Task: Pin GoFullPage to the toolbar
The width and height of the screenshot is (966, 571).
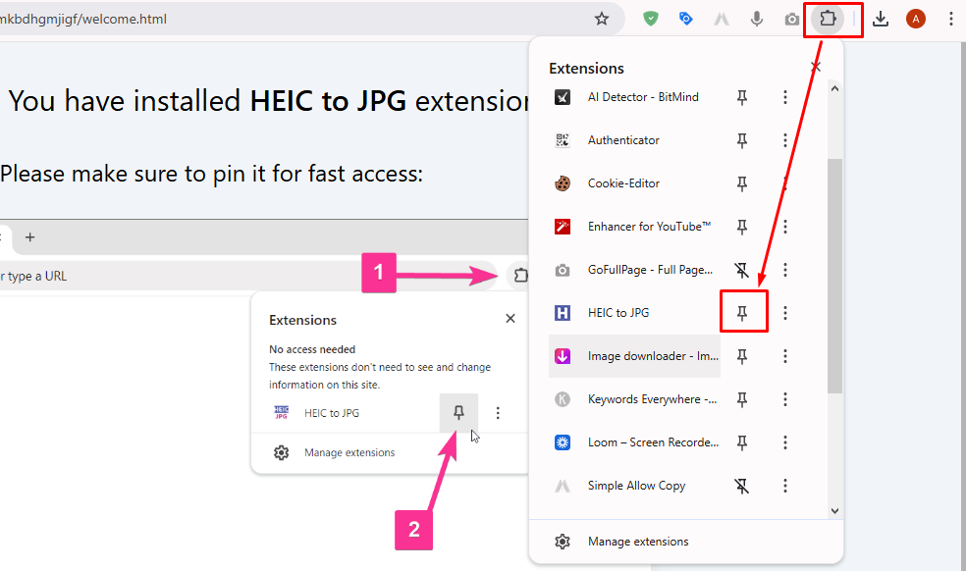Action: pyautogui.click(x=743, y=270)
